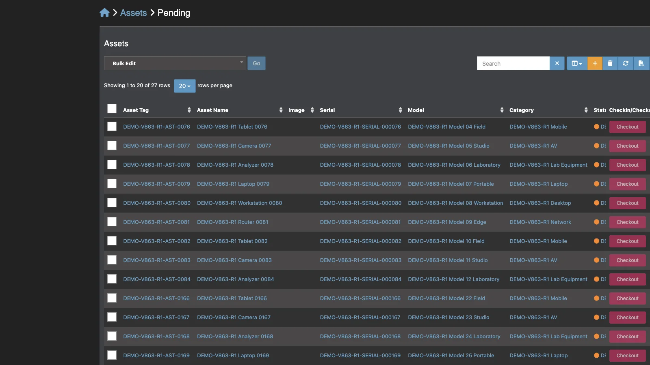Open asset name DEMO-V863-R1 Camera 0083

point(234,260)
